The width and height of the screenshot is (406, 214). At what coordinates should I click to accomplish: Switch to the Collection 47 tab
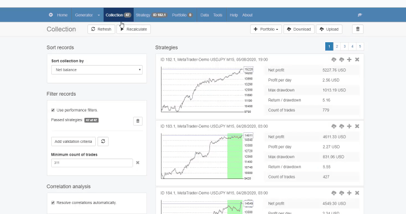tap(118, 15)
